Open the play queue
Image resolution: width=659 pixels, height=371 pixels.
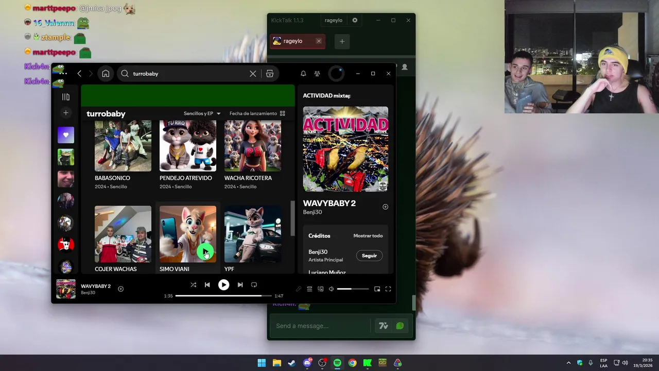coord(309,289)
